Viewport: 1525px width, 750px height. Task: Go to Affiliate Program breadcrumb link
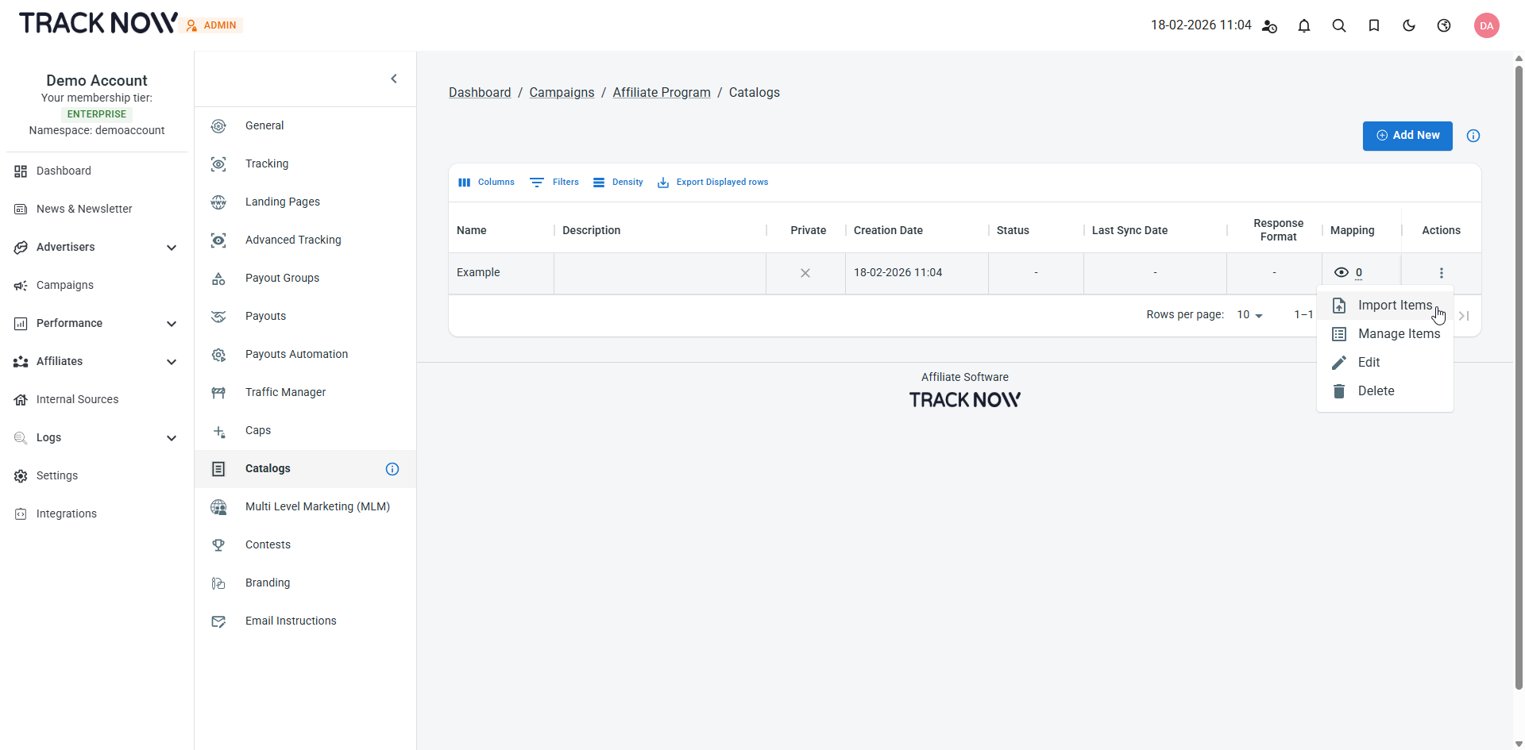(662, 93)
